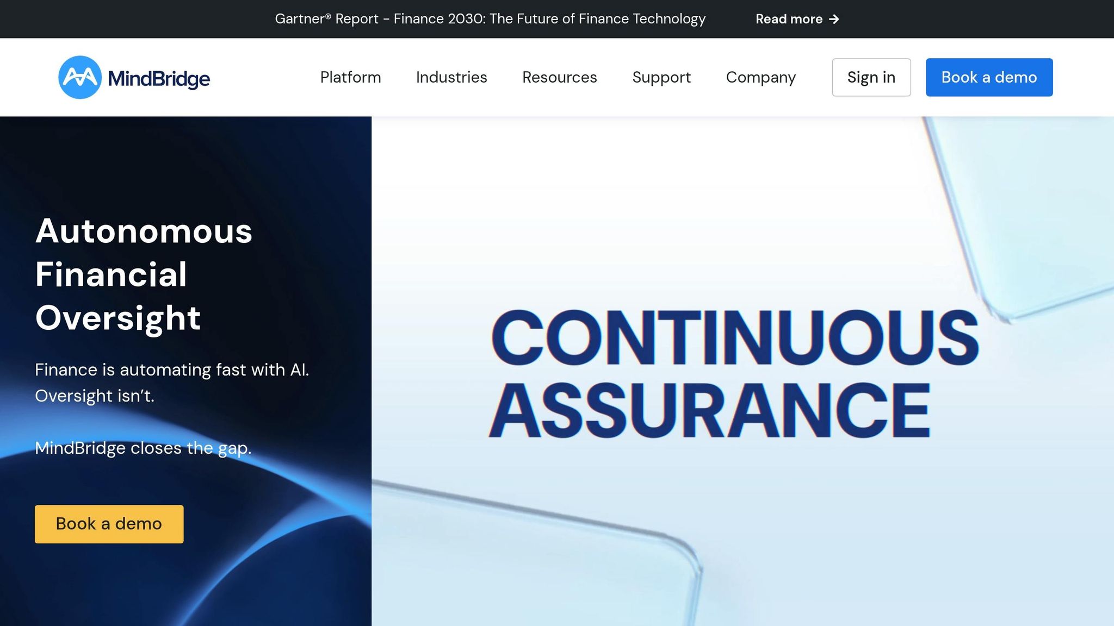Click the Autonomous Financial Oversight heading
Screen dimensions: 1114x626
[144, 274]
